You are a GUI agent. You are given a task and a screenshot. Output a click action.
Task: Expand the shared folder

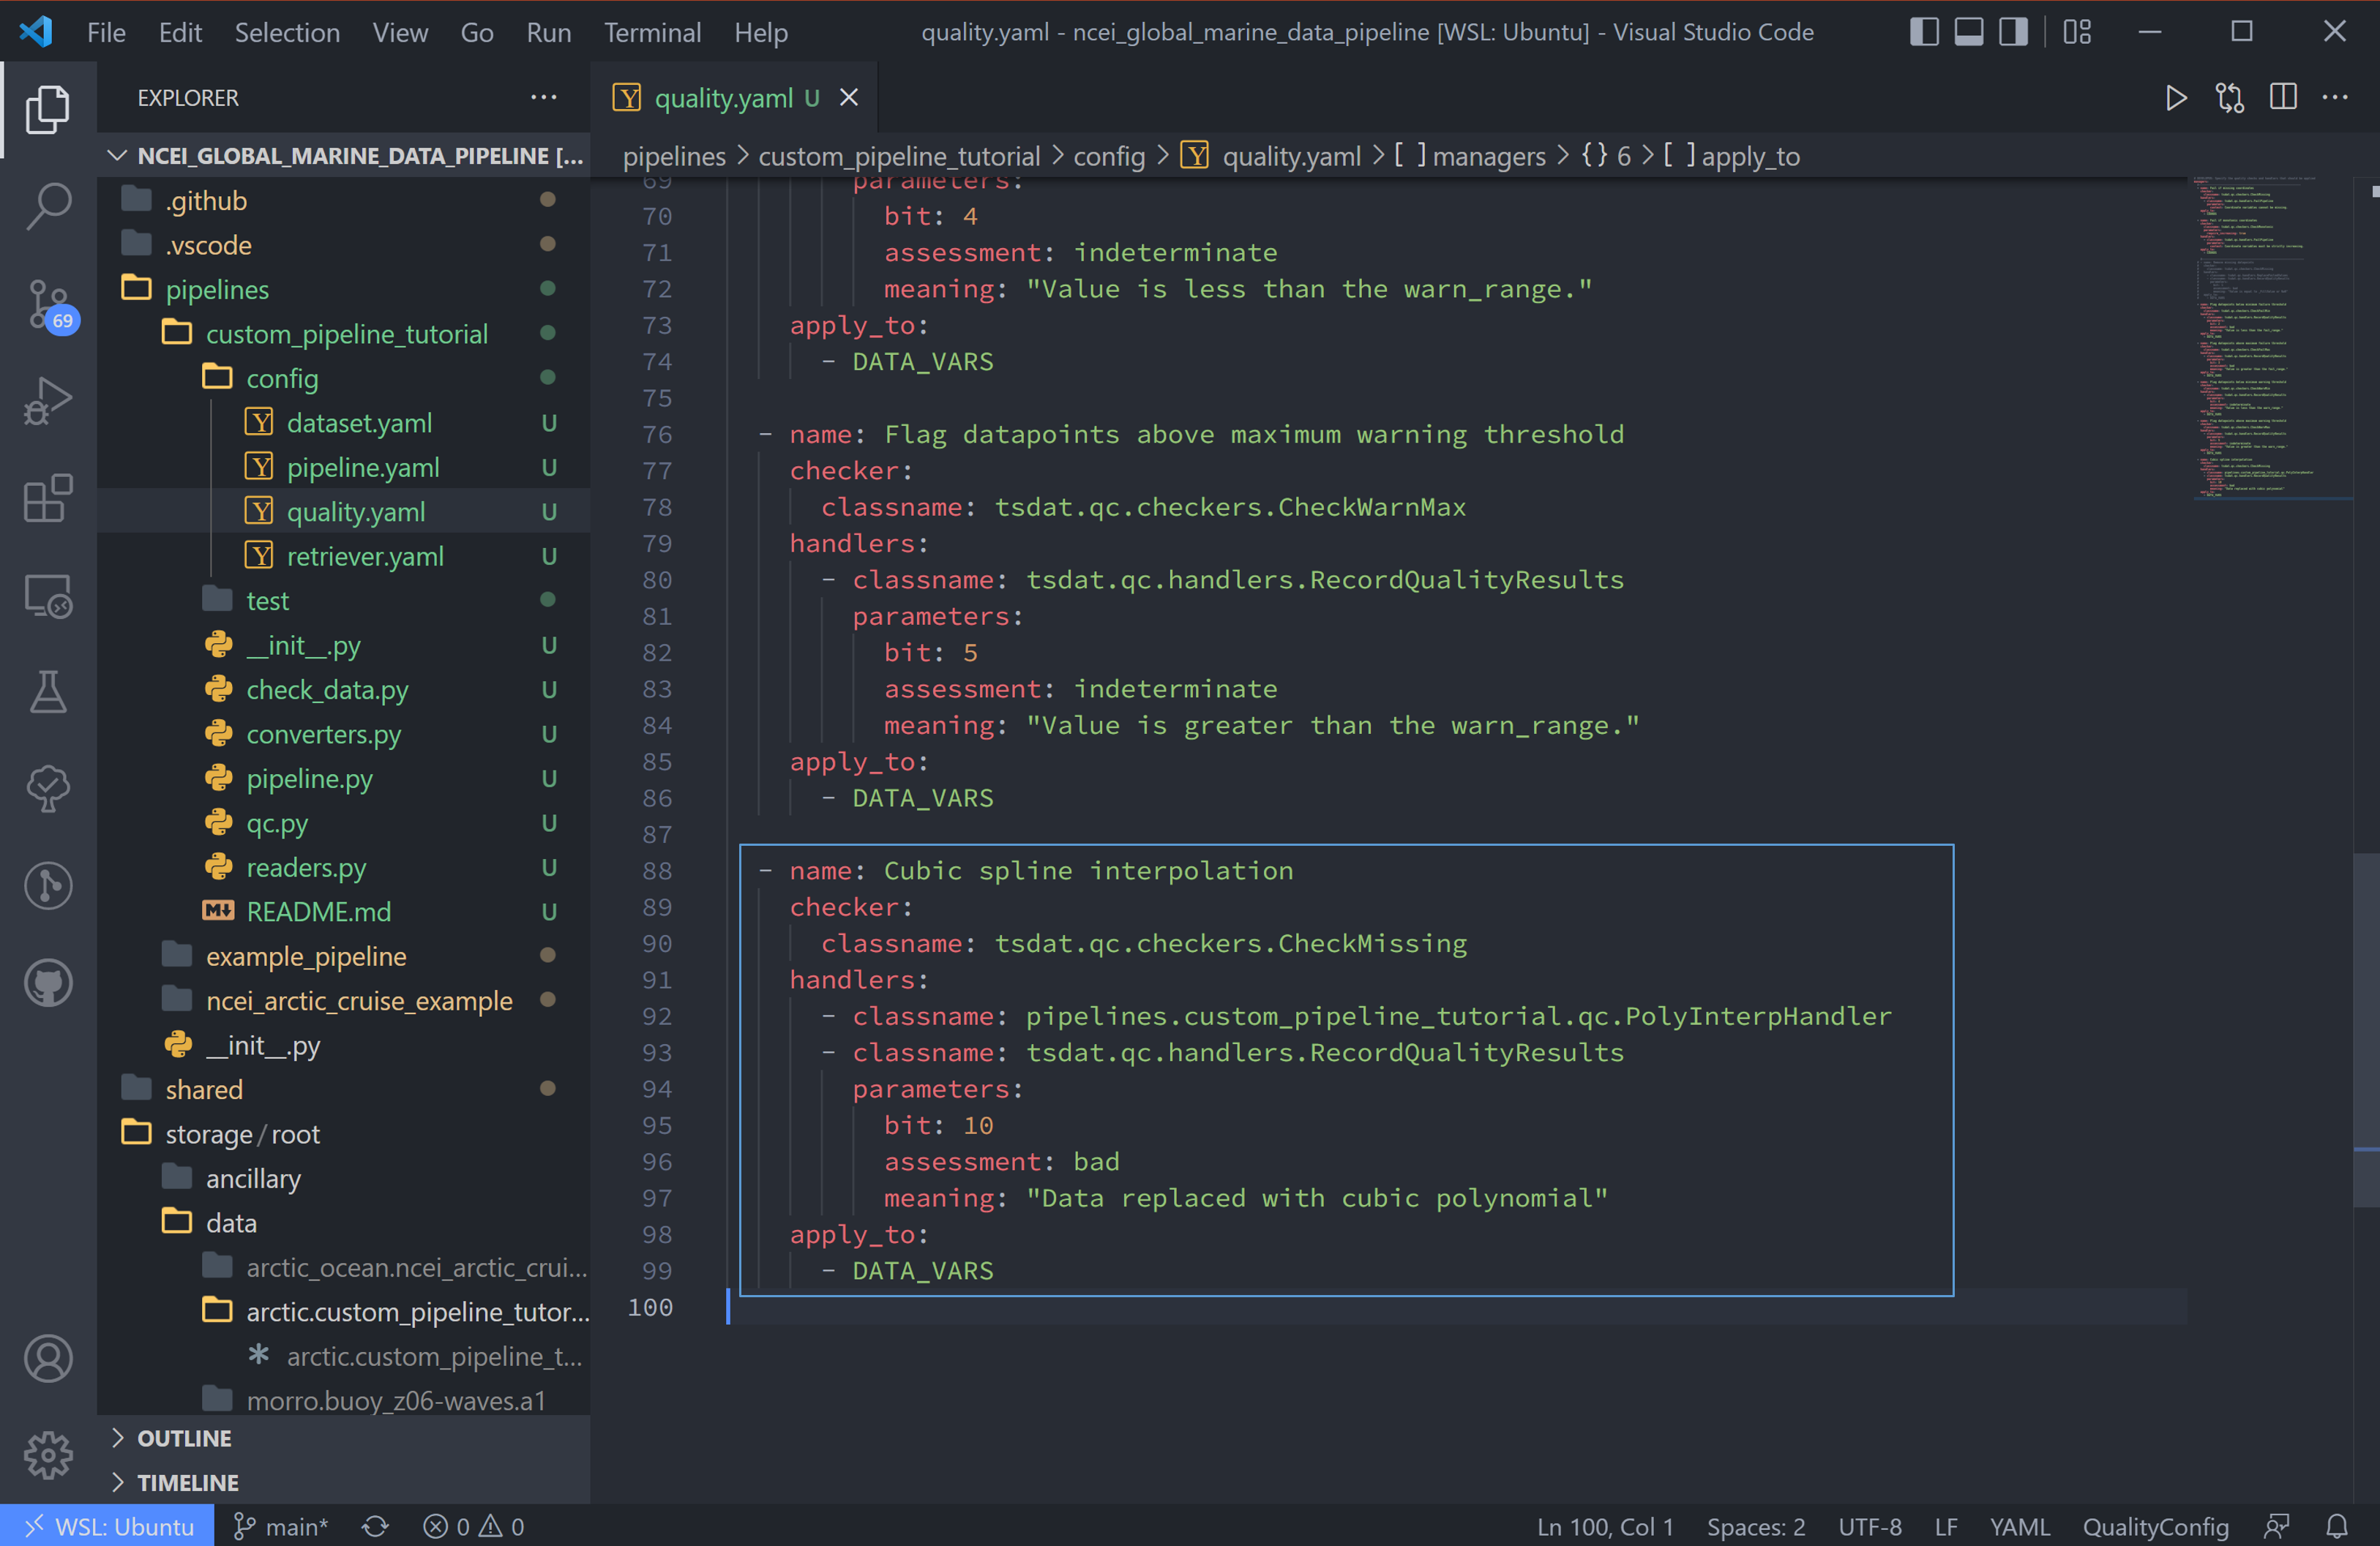coord(344,1090)
